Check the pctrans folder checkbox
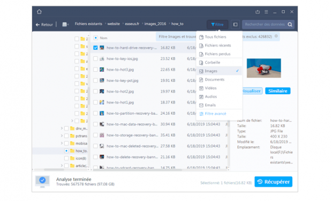Image resolution: width=332 pixels, height=201 pixels. click(x=66, y=136)
